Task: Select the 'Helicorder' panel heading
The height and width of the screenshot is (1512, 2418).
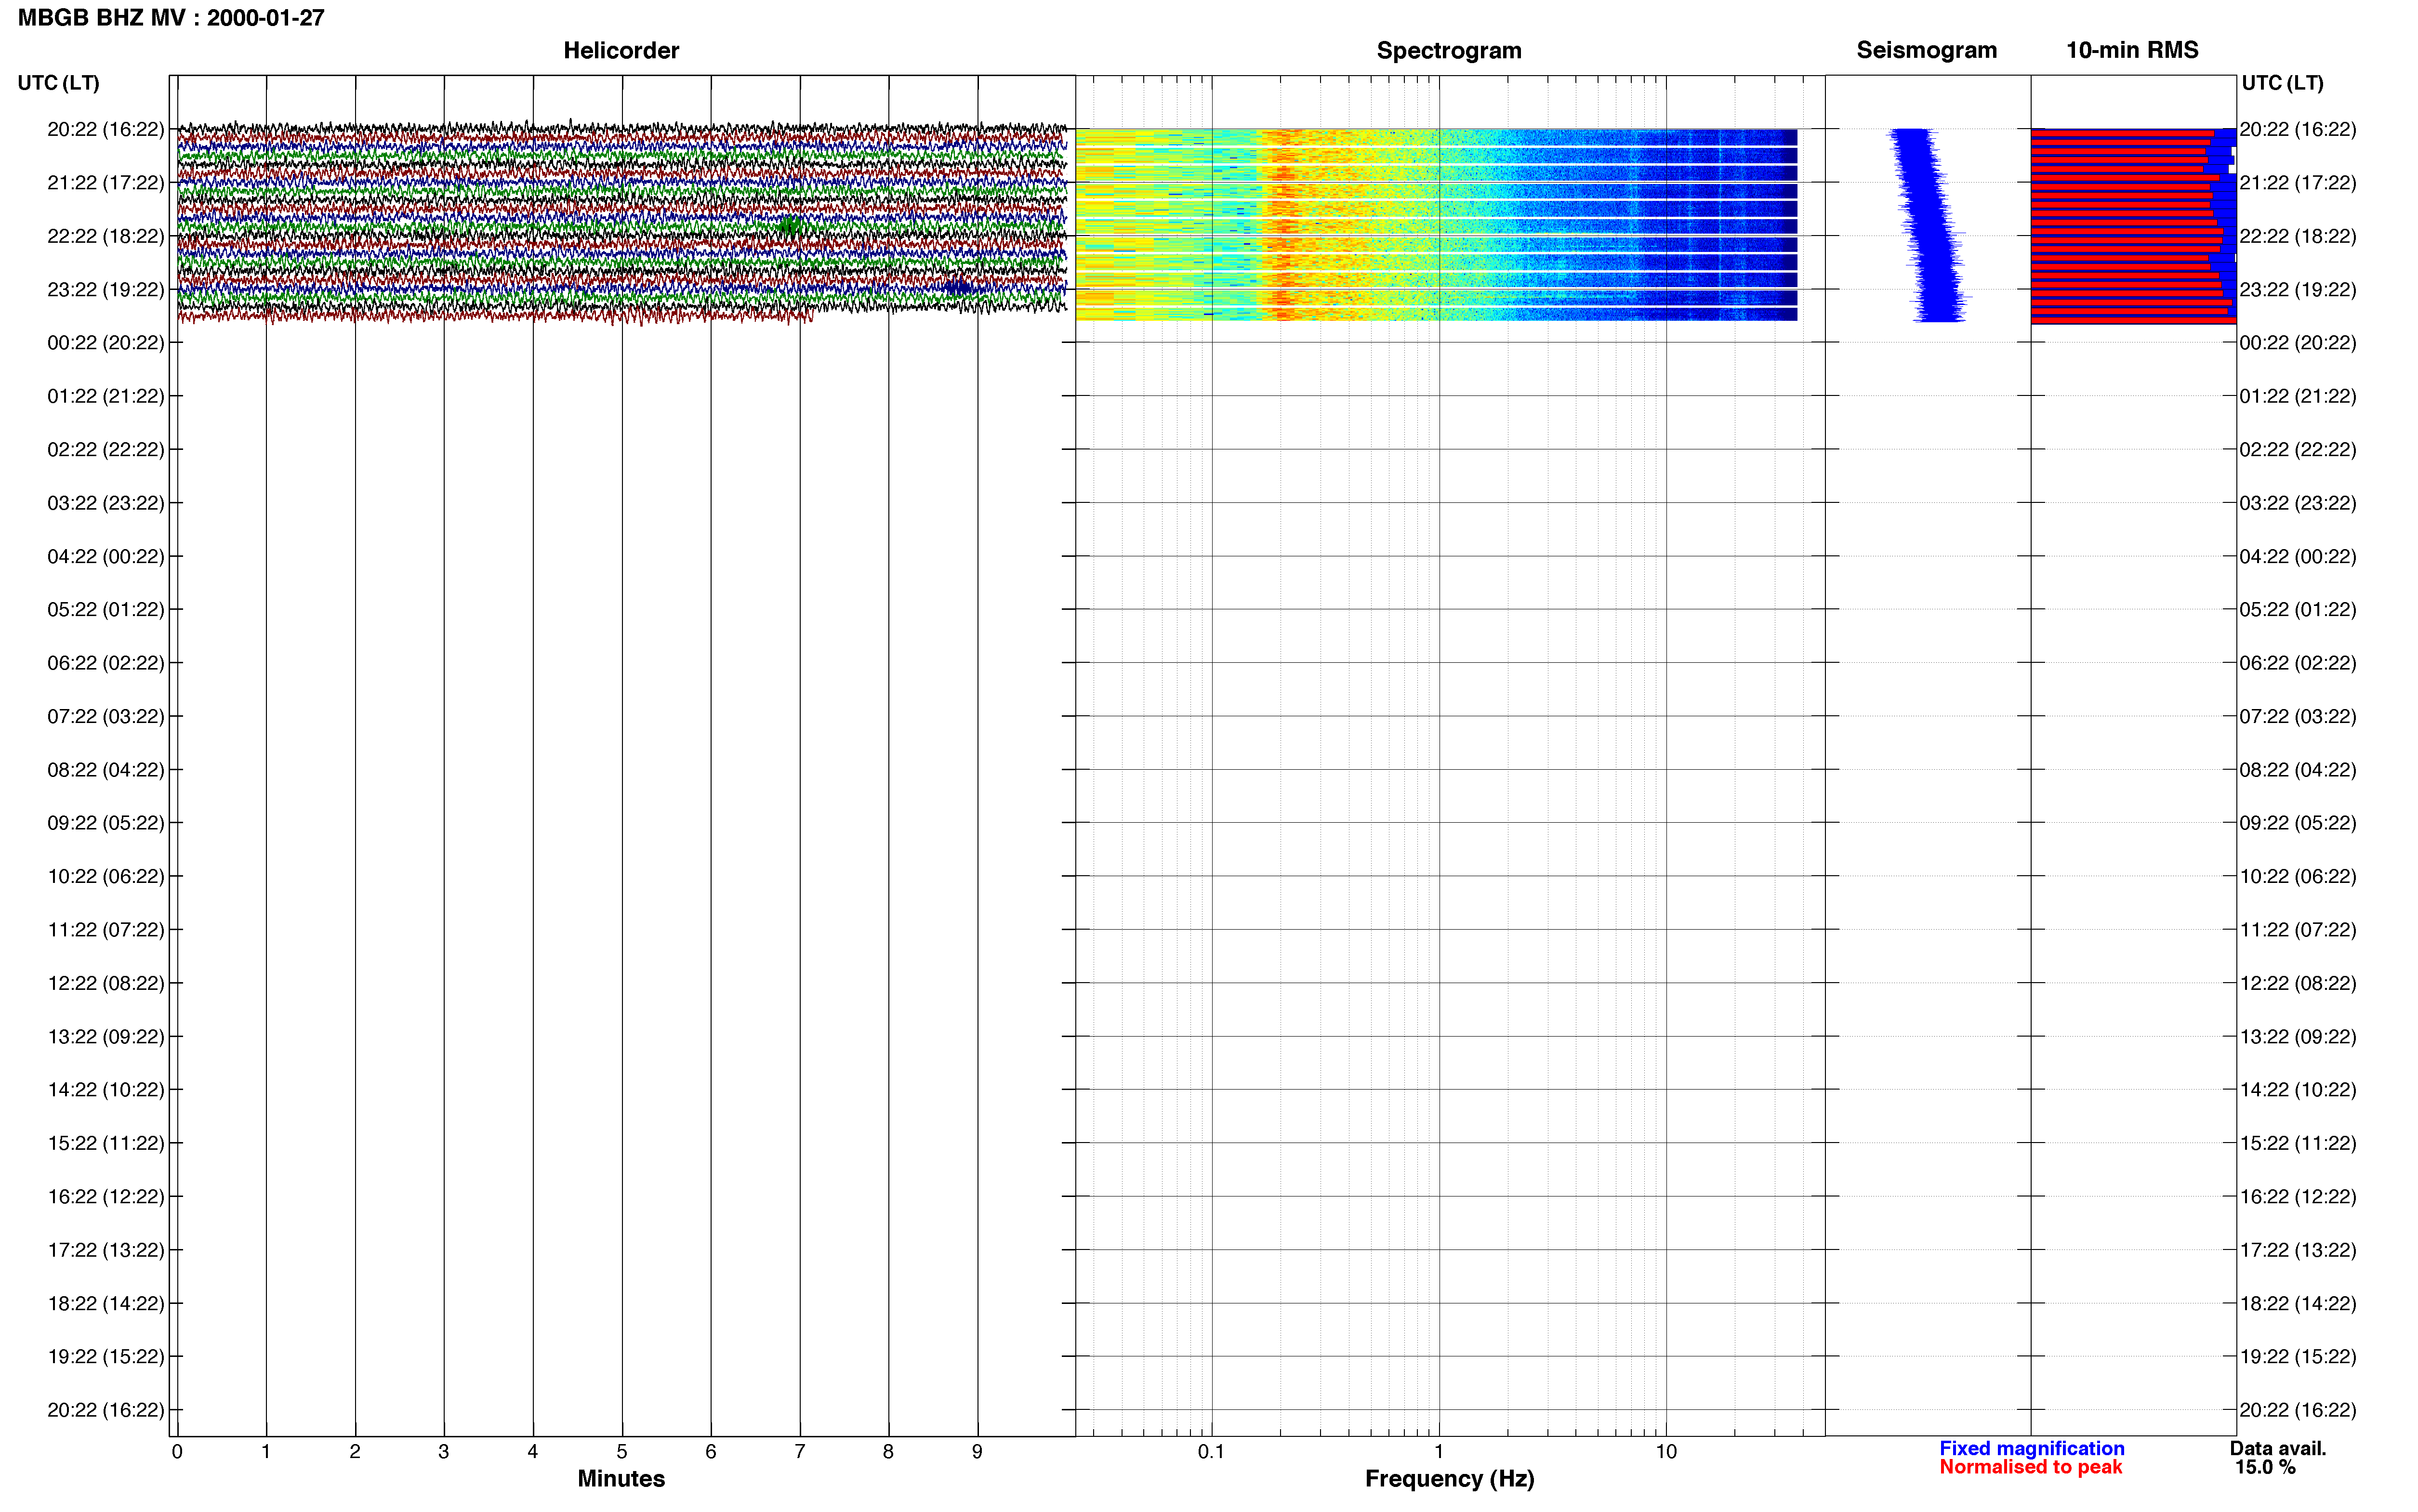Action: (x=621, y=50)
